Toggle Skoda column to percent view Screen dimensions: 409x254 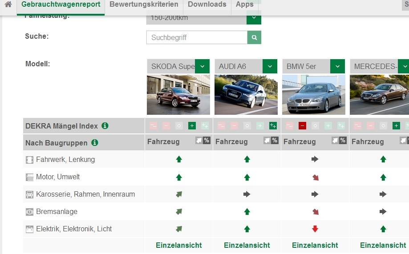point(207,141)
